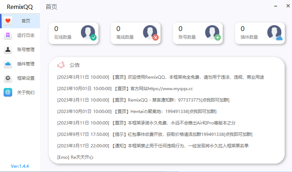The image size is (292, 172).
Task: Click the plugin count avatar with cloud badge
Action: click(275, 33)
